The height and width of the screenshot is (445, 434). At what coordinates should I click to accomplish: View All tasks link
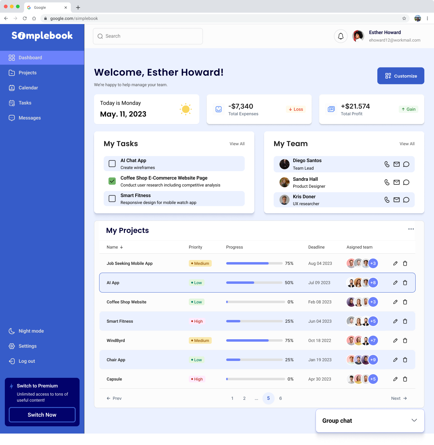237,144
